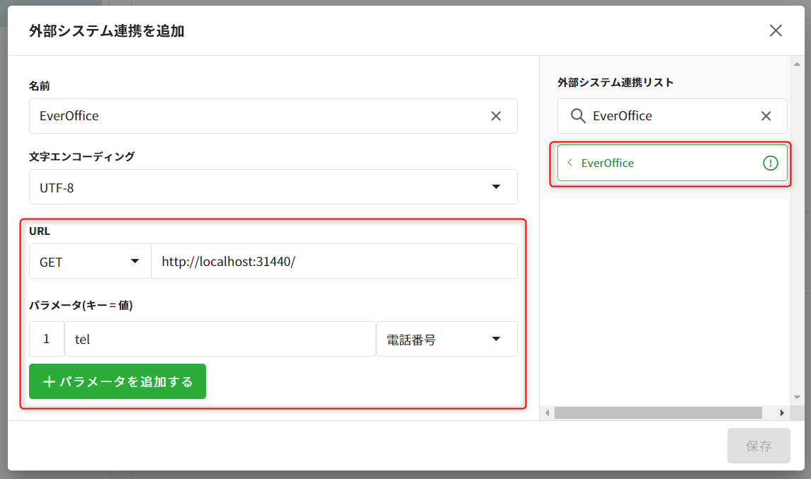Close the external system integration dialog

pos(776,30)
